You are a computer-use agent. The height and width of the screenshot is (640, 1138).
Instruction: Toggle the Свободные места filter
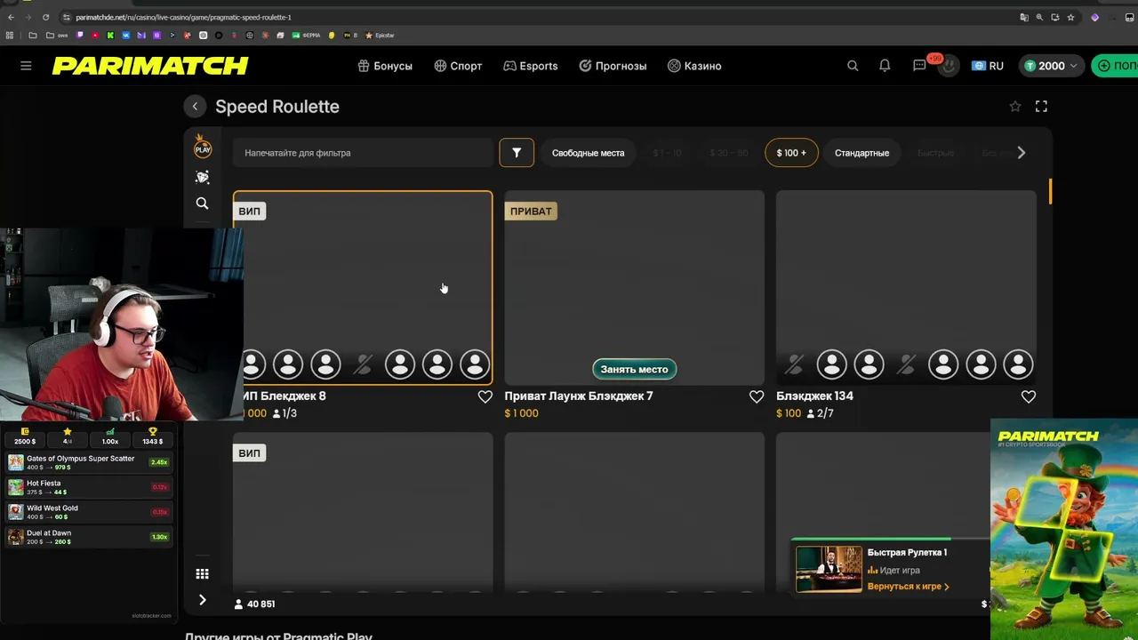click(x=588, y=153)
